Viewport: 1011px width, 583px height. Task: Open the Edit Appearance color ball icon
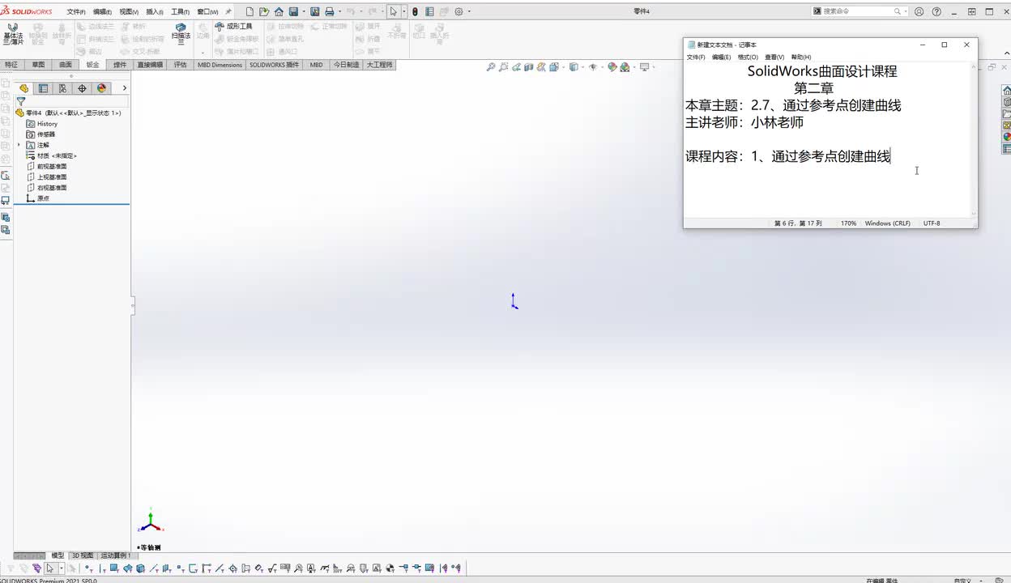pos(612,67)
